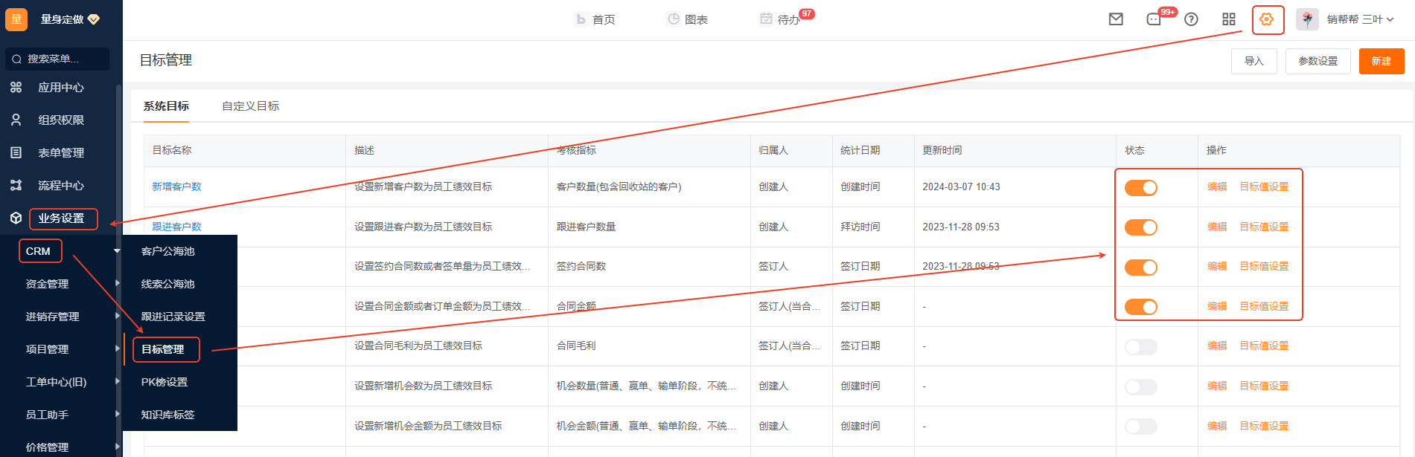Viewport: 1415px width, 457px height.
Task: Select 目标管理 in the CRM submenu
Action: [164, 349]
